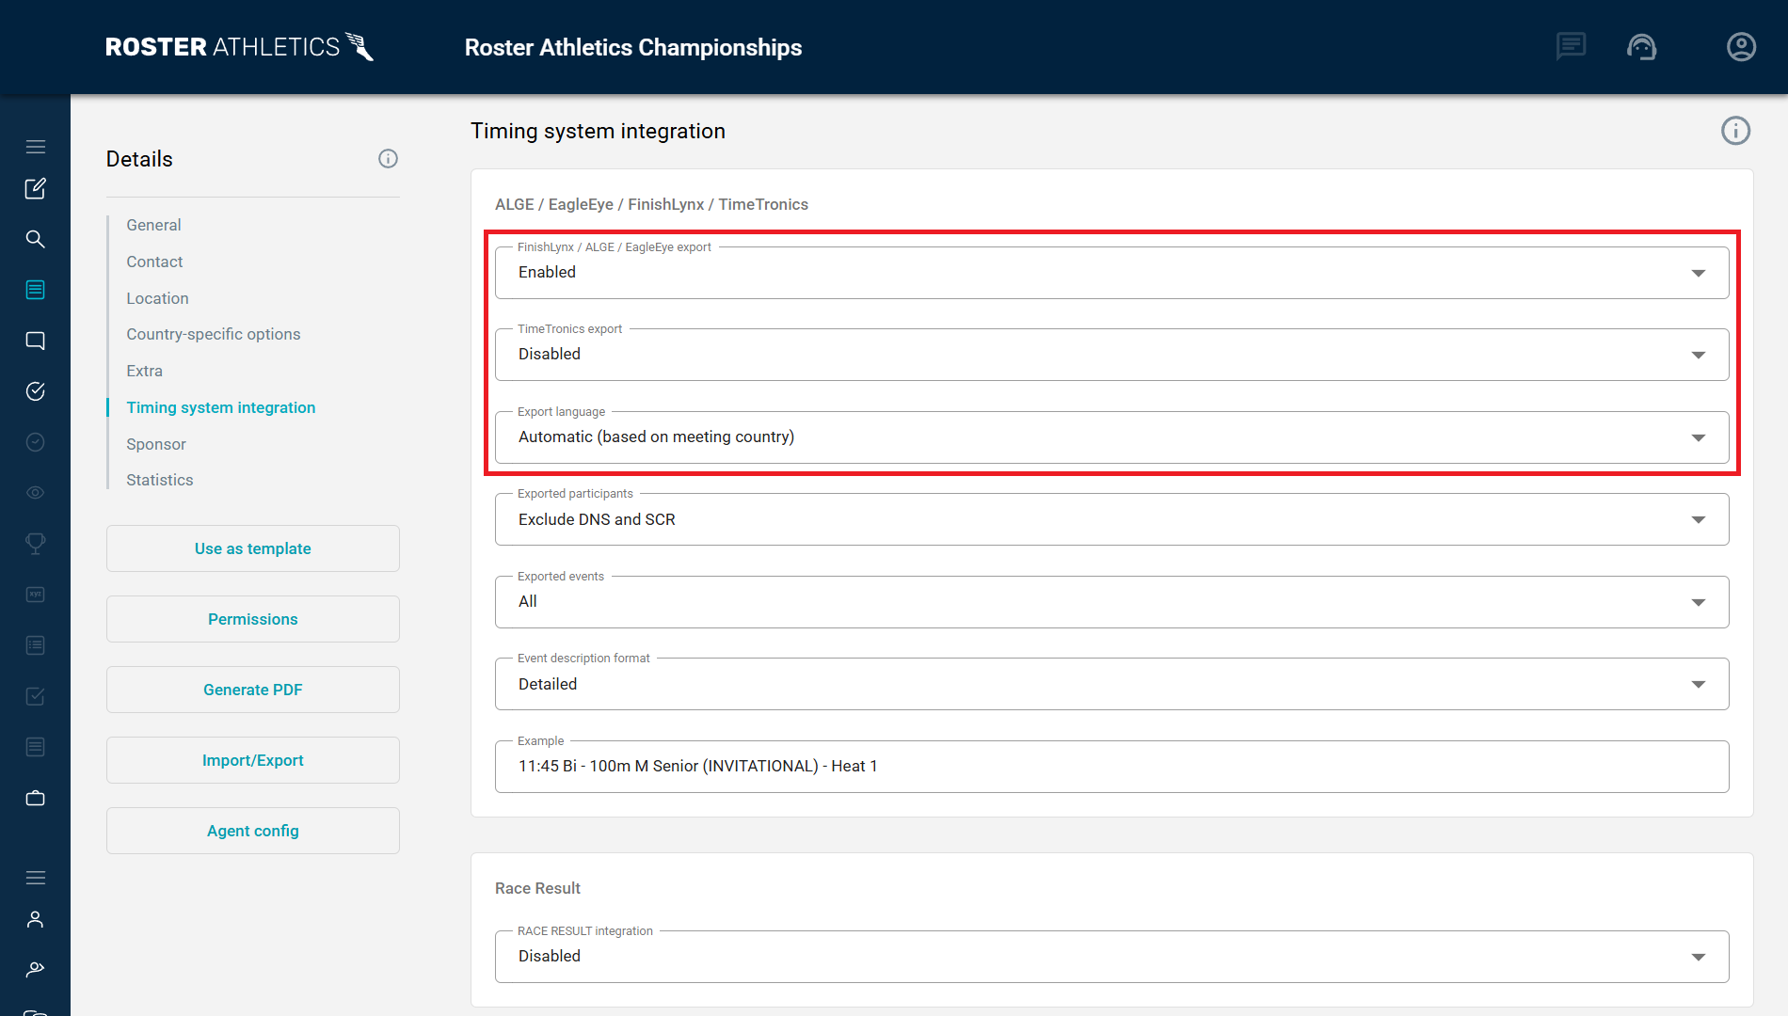Open Agent config

[252, 831]
